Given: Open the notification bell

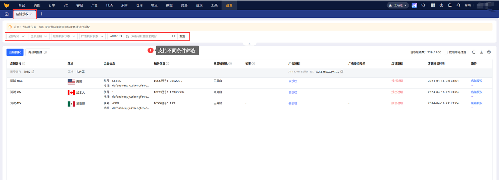Looking at the screenshot, I should (450, 5).
